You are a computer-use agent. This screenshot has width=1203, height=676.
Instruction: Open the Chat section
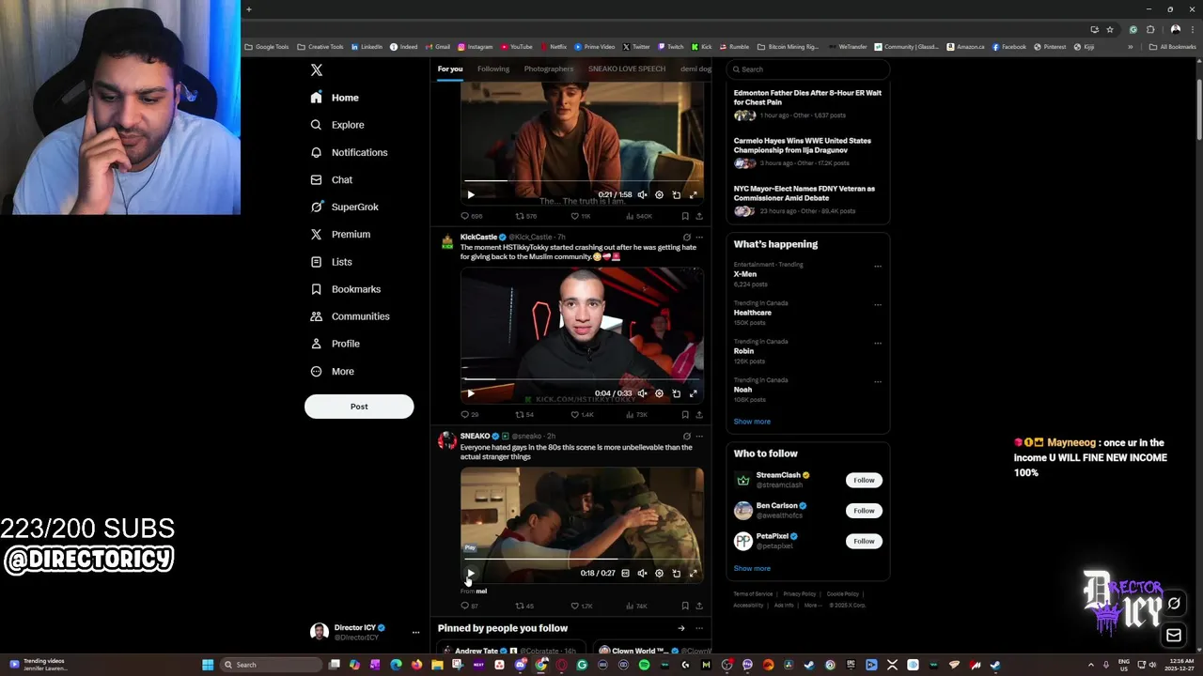click(331, 179)
